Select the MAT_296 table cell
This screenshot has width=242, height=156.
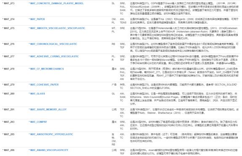click(x=8, y=150)
